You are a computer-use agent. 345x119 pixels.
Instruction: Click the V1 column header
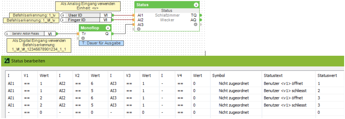tap(30, 76)
